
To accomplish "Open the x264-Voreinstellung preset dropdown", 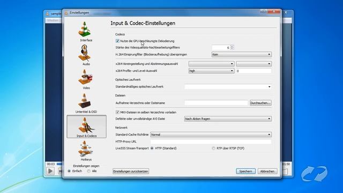I will 212,64.
